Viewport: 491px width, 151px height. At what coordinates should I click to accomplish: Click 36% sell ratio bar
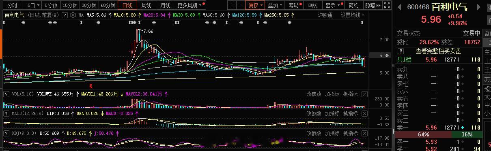[x=467, y=134]
